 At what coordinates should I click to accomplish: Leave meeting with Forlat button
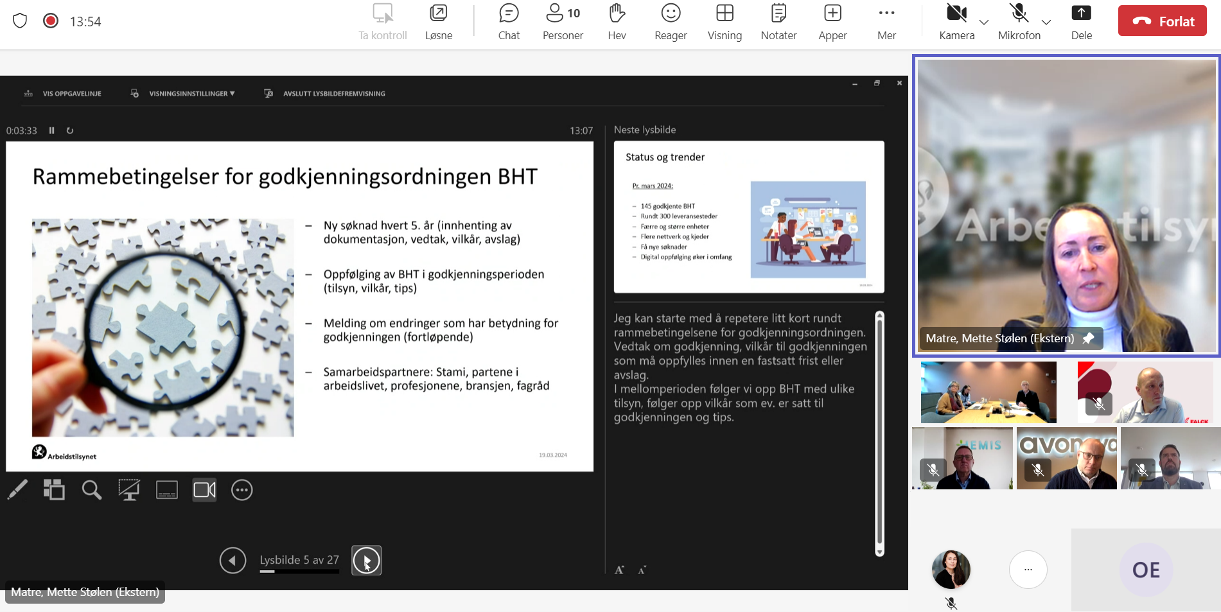[x=1162, y=21]
